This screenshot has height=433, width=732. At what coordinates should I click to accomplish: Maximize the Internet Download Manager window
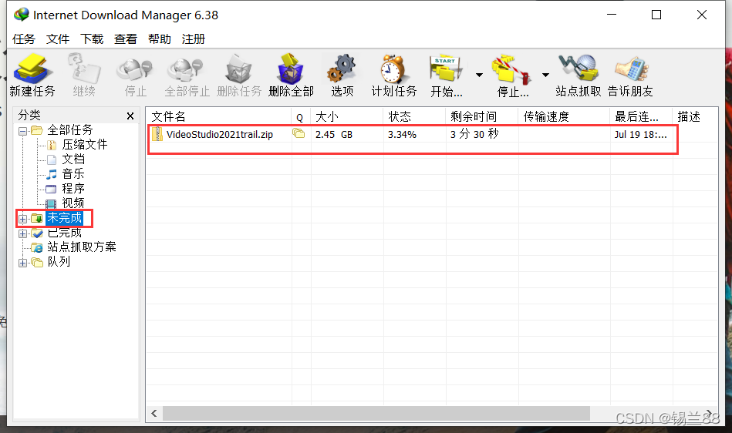656,15
